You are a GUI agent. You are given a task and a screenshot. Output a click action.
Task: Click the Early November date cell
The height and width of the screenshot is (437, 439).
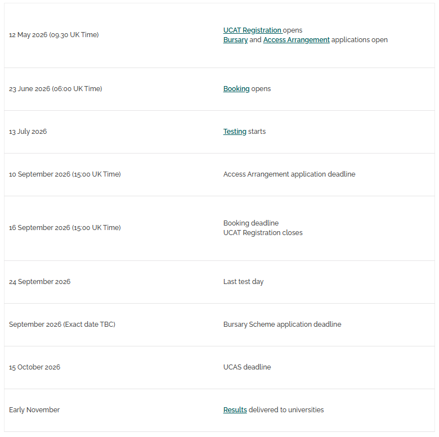point(34,410)
